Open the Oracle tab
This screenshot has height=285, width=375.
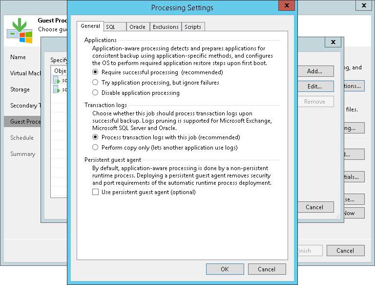138,27
